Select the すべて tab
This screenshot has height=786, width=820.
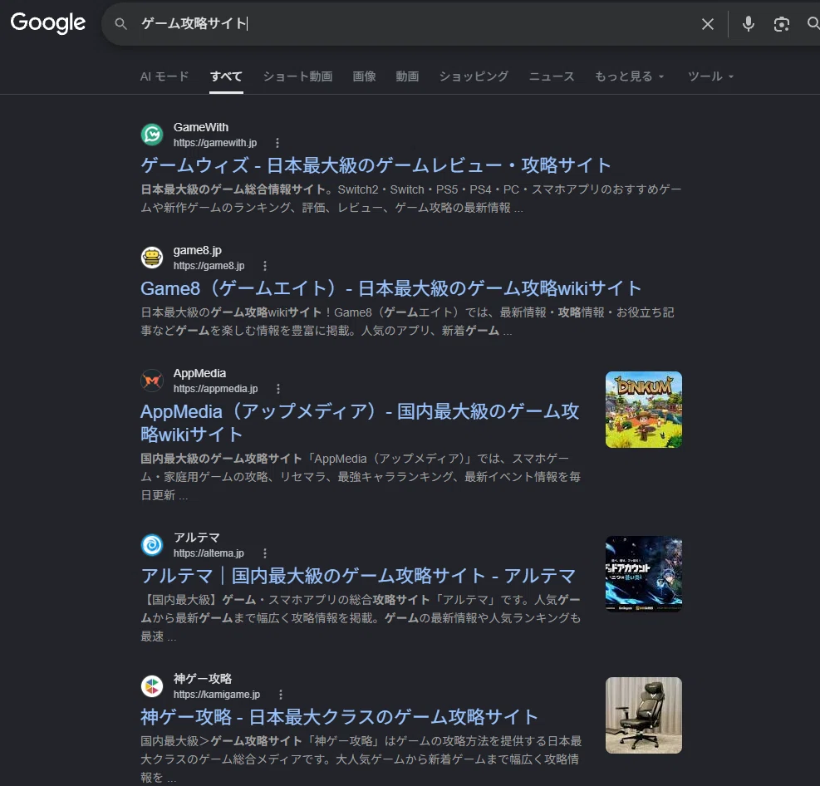coord(226,76)
